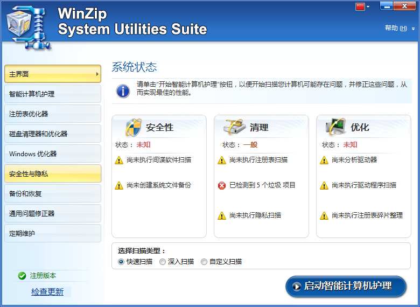Click the Cleanup drive icon (清理)
The width and height of the screenshot is (420, 307).
click(234, 128)
